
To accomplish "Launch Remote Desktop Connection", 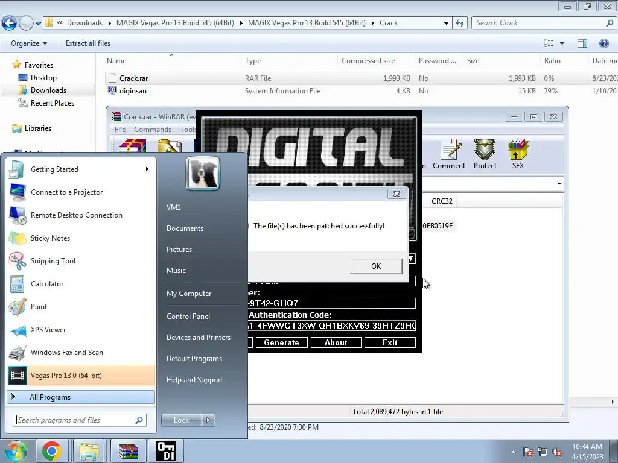I will pos(81,215).
